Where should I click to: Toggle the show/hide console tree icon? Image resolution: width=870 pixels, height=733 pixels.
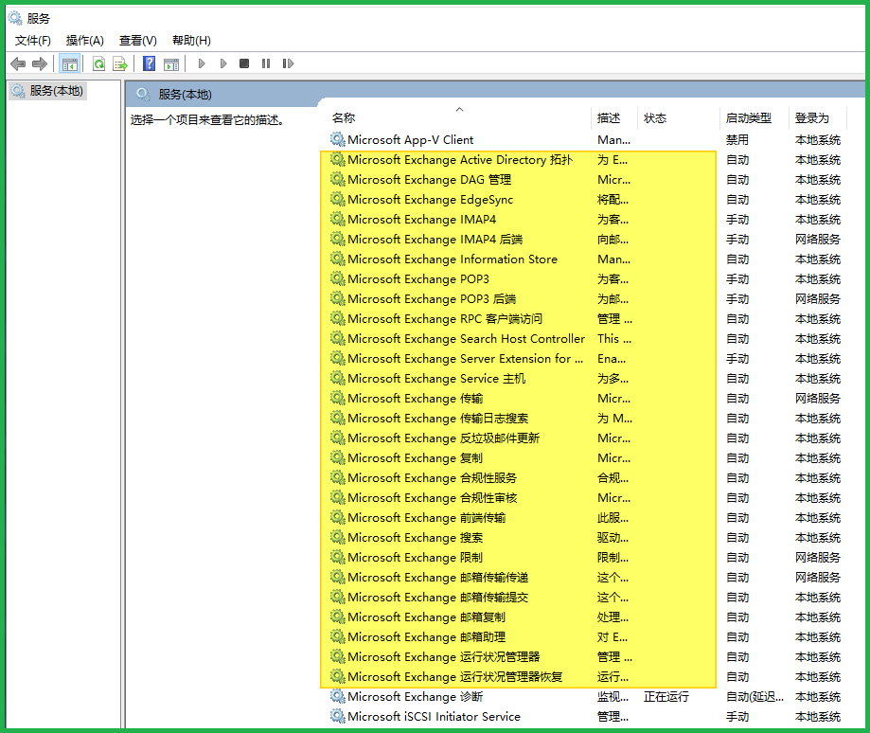coord(70,63)
